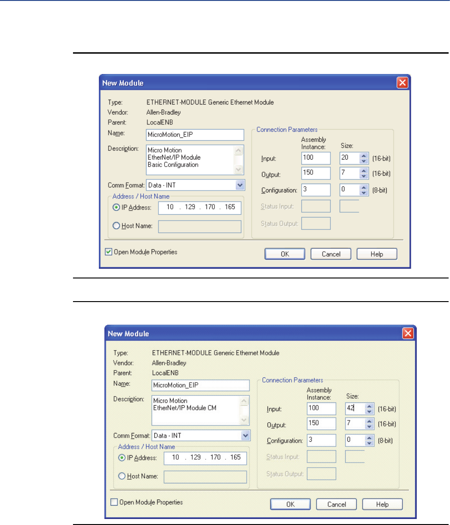Select IP Address radio in upper dialog
The width and height of the screenshot is (450, 525).
tap(116, 207)
